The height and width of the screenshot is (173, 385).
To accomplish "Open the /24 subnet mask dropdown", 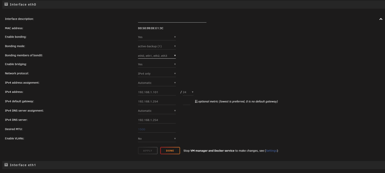I will coord(188,92).
